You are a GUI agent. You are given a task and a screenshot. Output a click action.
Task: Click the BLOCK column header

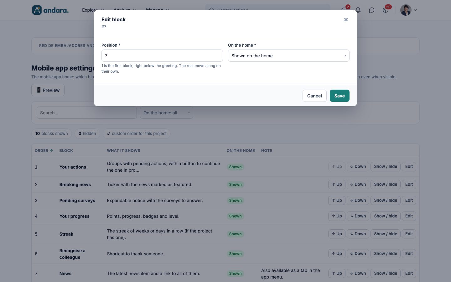pyautogui.click(x=66, y=151)
